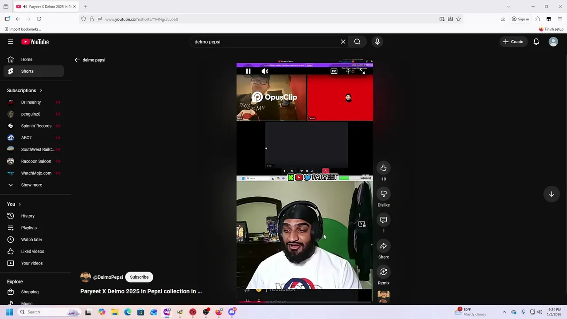Open the Windows Start menu
Viewport: 567px width, 319px height.
point(9,312)
